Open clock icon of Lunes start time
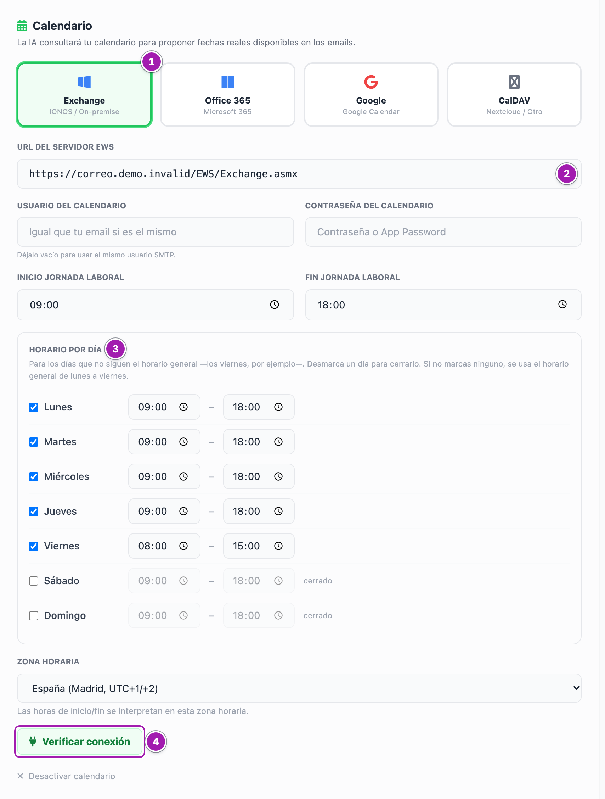This screenshot has width=605, height=799. [183, 407]
